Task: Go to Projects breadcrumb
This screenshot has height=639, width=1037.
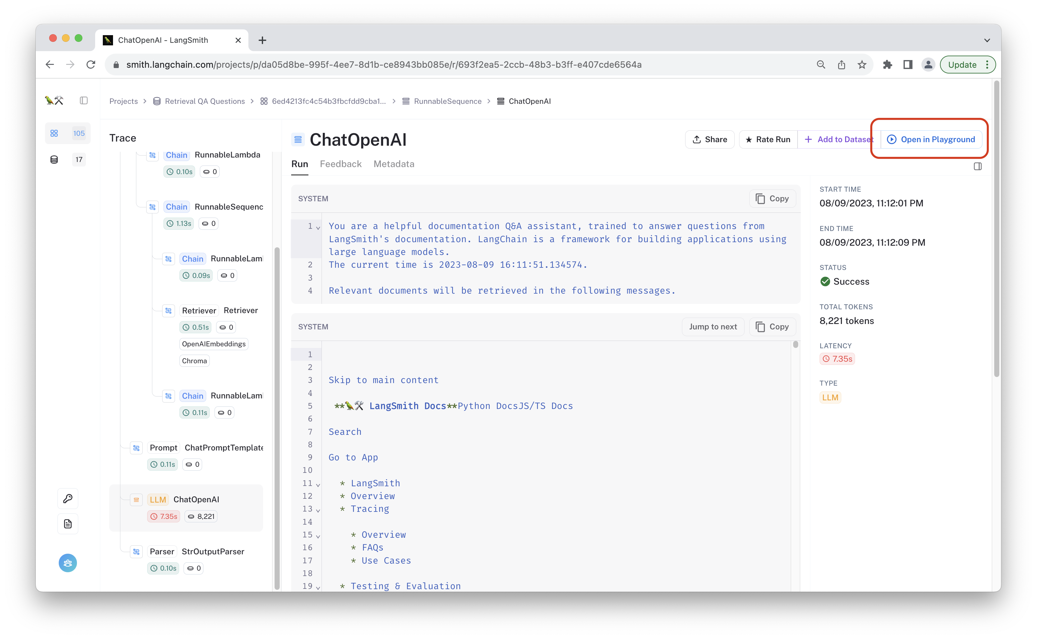Action: (123, 101)
